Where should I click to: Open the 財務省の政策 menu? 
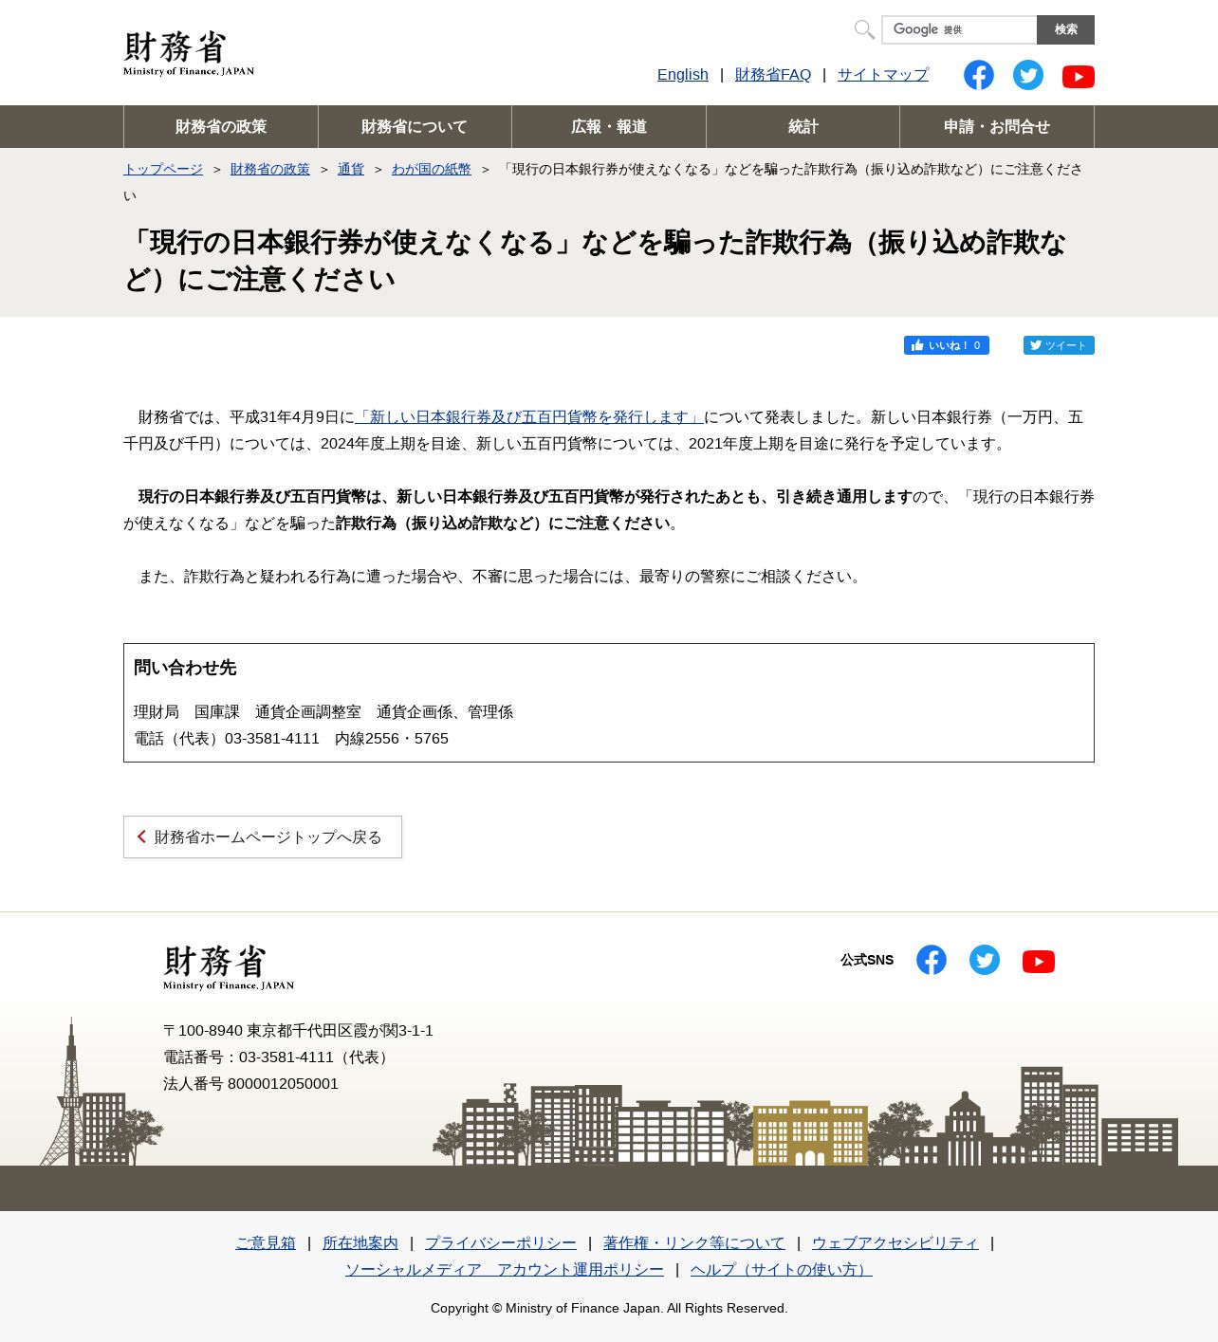click(x=221, y=126)
